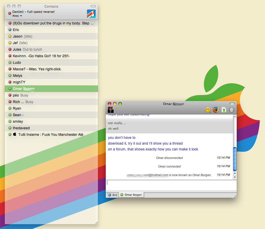
Task: Click the chat window resize grip
Action: click(235, 196)
